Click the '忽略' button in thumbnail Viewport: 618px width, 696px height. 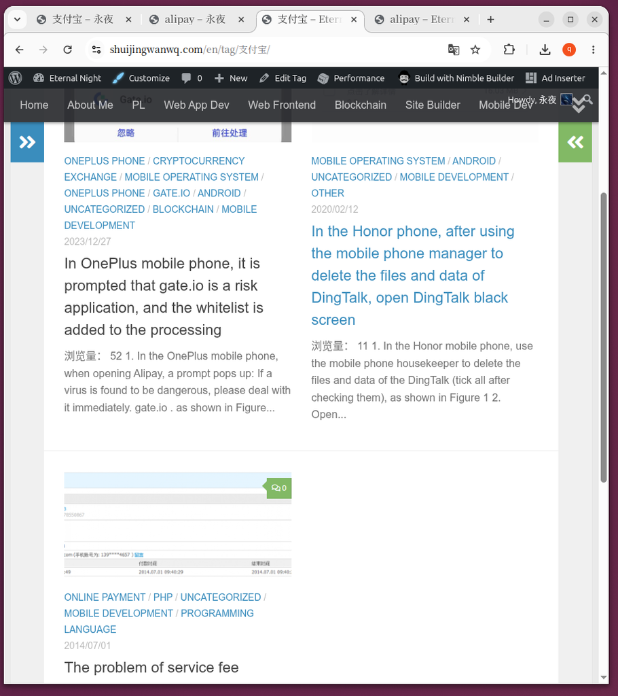(x=126, y=133)
